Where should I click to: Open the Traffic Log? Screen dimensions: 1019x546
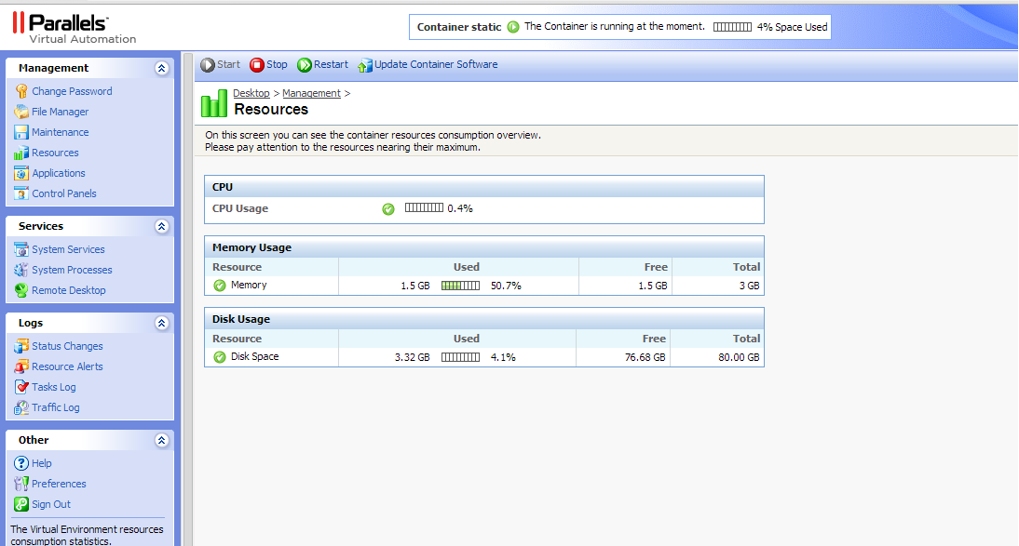56,407
